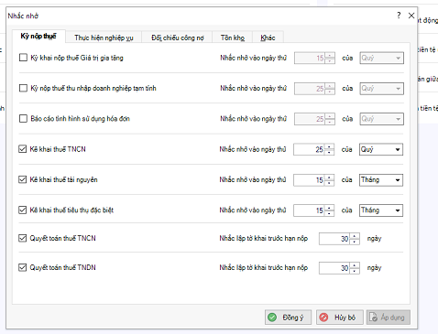Click the red Hủy bỏ cancel icon

click(x=323, y=318)
